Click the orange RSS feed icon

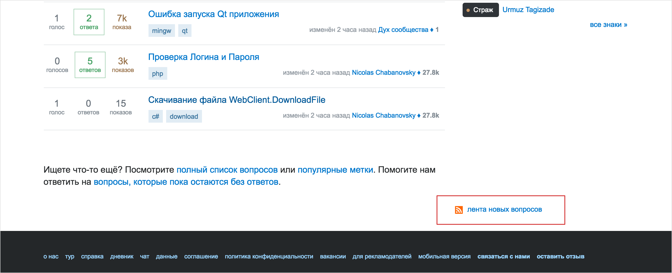click(x=459, y=210)
